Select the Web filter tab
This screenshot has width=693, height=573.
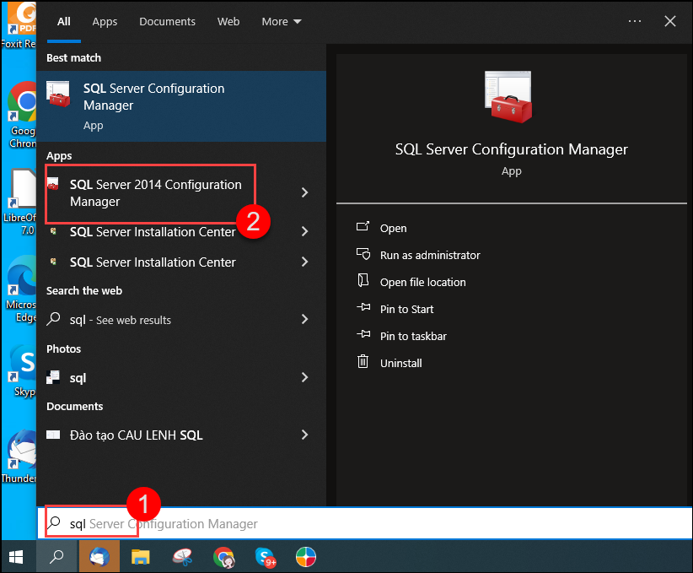228,22
